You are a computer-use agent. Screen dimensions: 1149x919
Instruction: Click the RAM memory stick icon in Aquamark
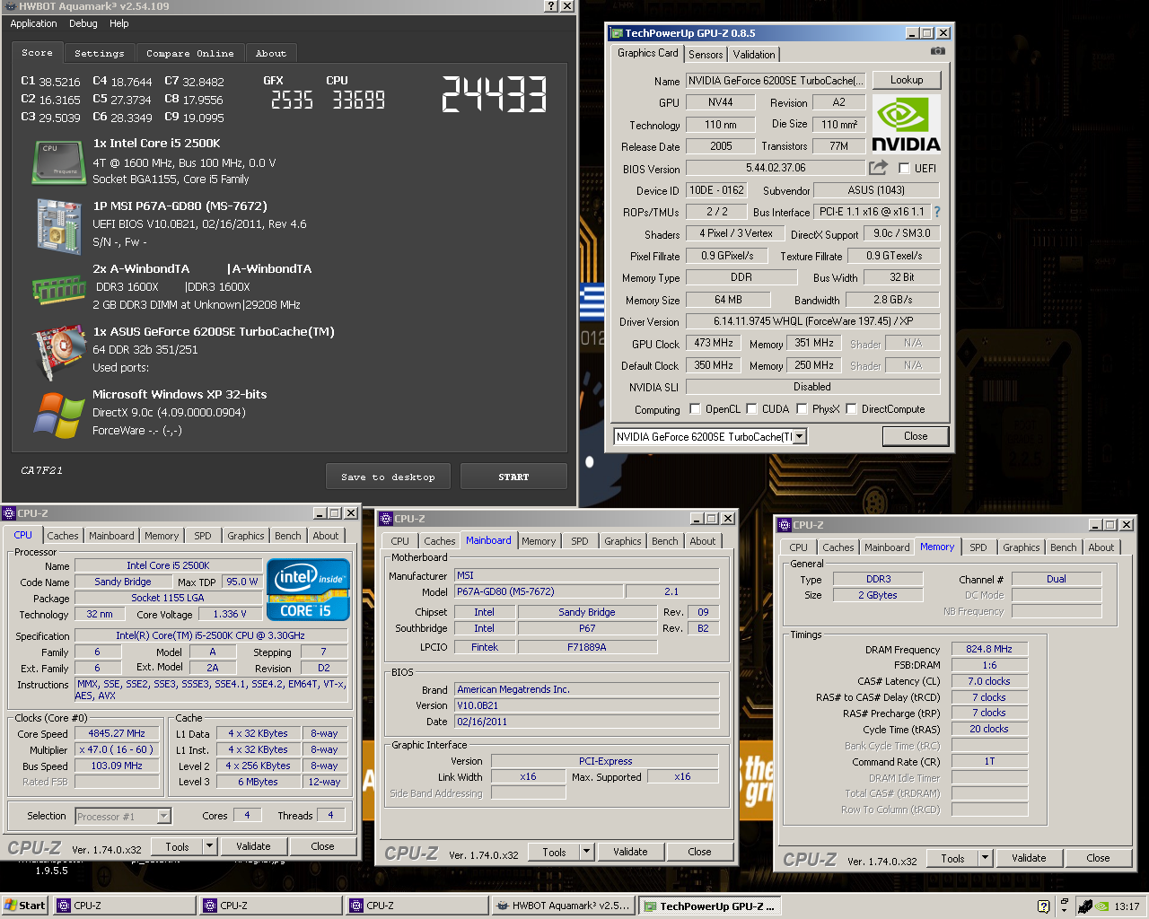click(x=59, y=290)
